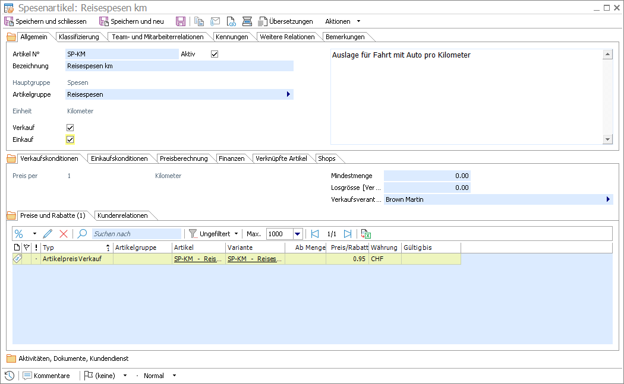Click the print icon in the toolbar
Screen dimensions: 624x384
pos(247,21)
